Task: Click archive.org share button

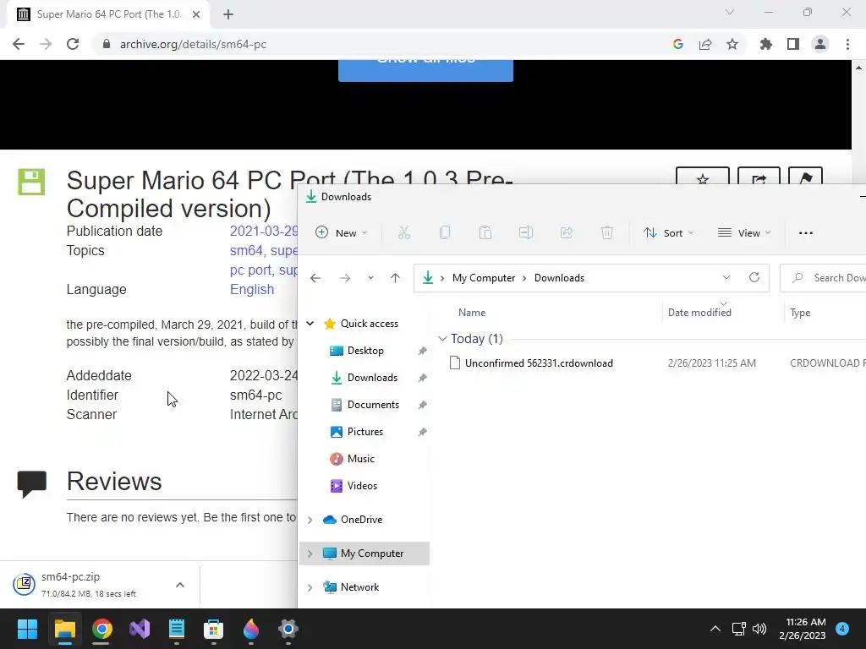Action: coord(759,177)
